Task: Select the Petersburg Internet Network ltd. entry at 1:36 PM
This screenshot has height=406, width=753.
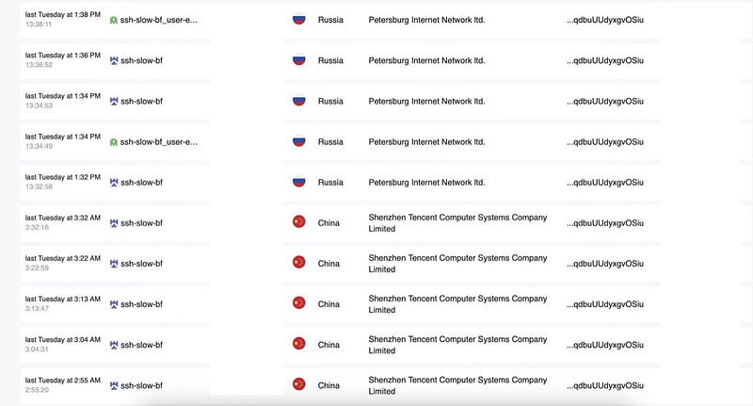Action: pos(426,60)
